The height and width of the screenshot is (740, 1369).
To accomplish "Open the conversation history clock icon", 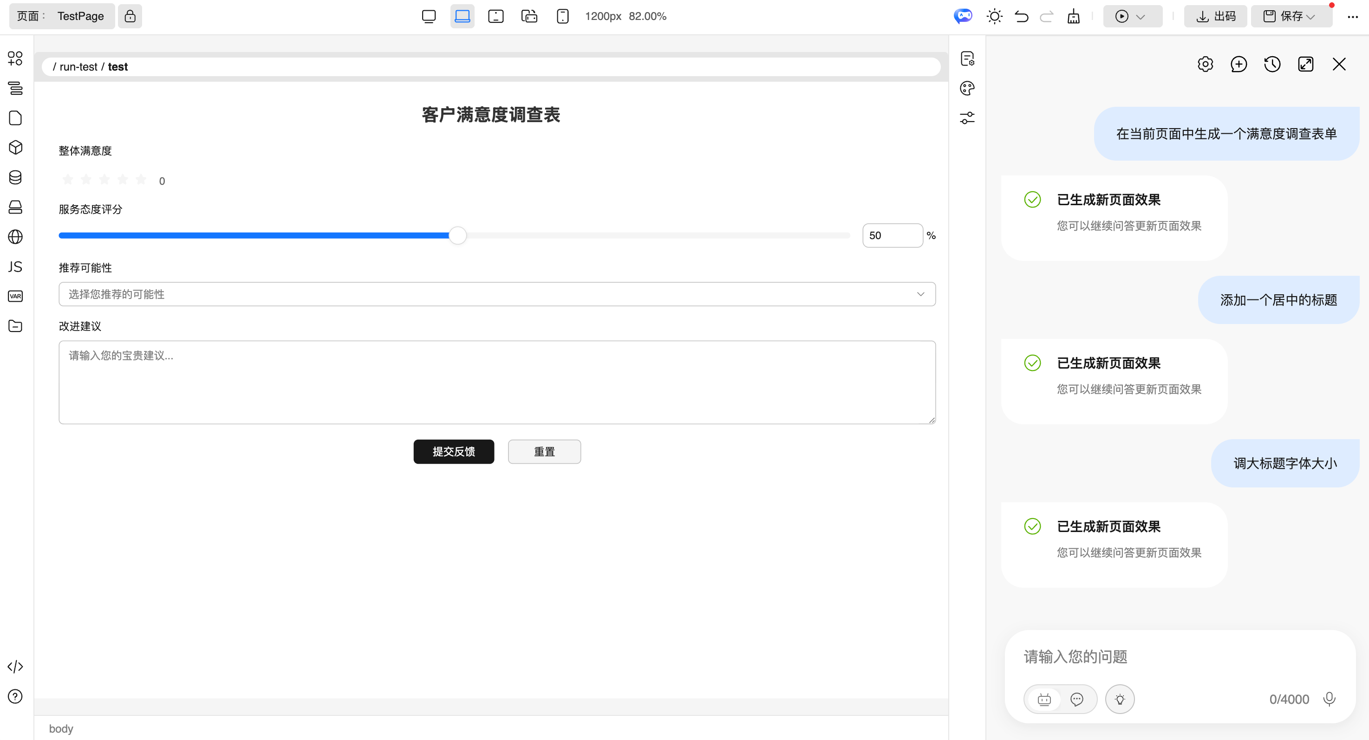I will point(1273,64).
